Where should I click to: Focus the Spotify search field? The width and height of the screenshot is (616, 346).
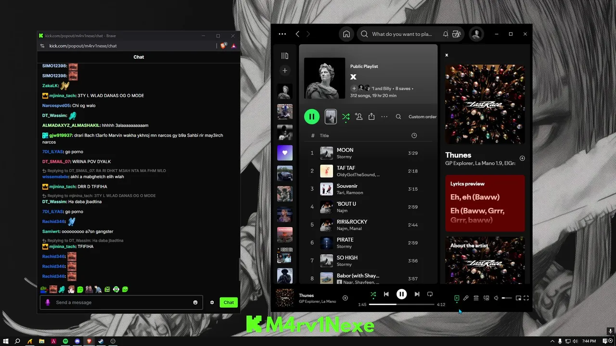coord(402,34)
